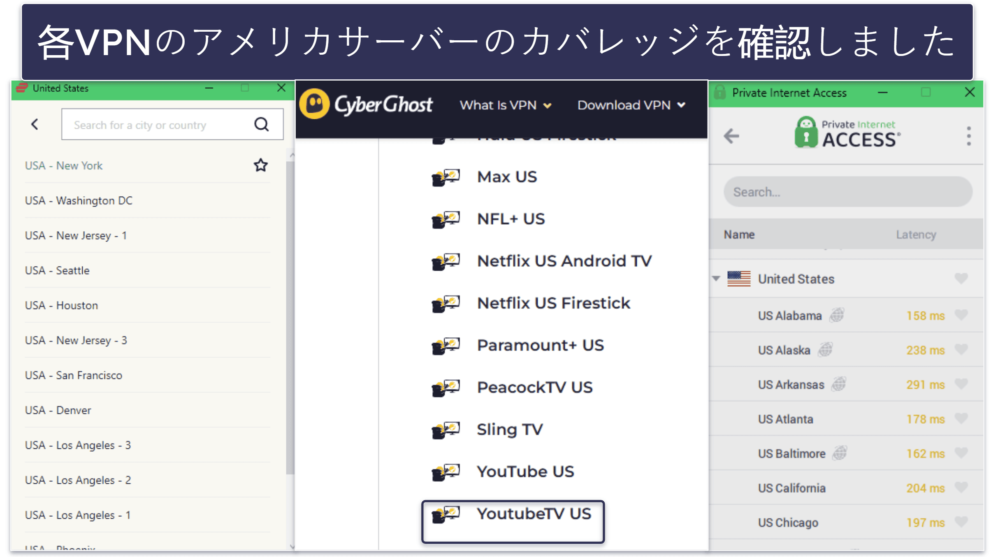Favorite US Chicago with heart icon
Image resolution: width=991 pixels, height=557 pixels.
(961, 522)
